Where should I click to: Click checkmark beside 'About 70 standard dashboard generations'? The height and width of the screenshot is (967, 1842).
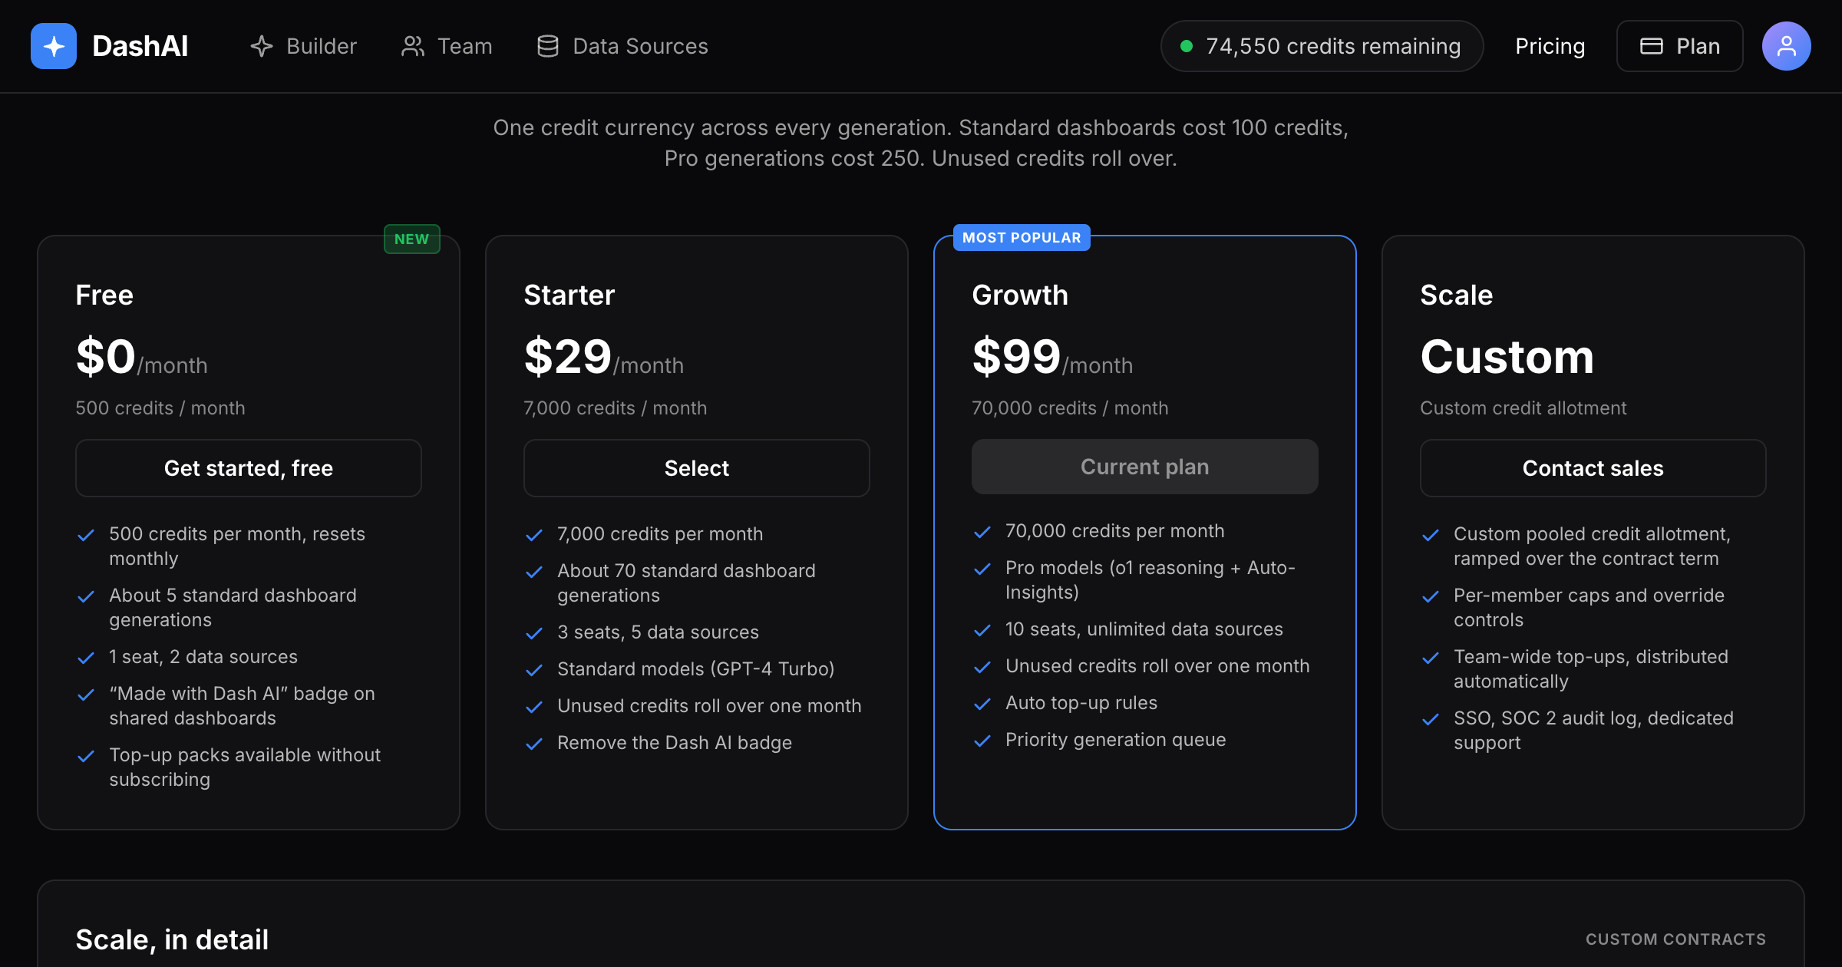[534, 572]
